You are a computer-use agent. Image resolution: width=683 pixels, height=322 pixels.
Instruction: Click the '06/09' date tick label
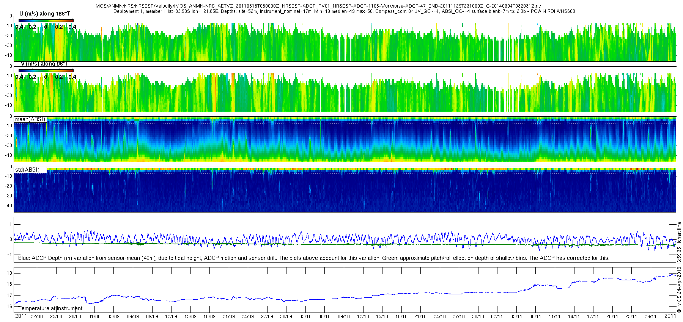[133, 317]
